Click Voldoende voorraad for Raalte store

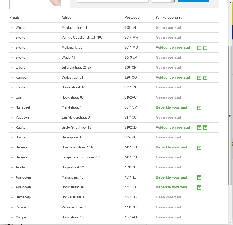coord(173,127)
